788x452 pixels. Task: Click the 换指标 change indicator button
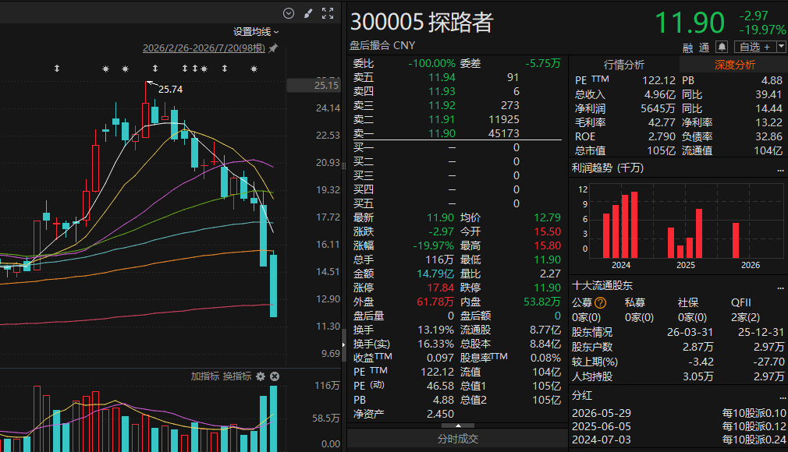[237, 376]
